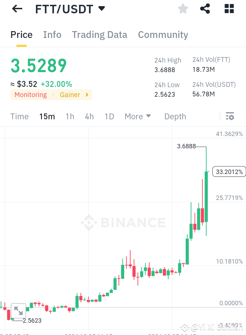Tap the 33.2012% price change marker
This screenshot has width=246, height=335.
tap(229, 172)
